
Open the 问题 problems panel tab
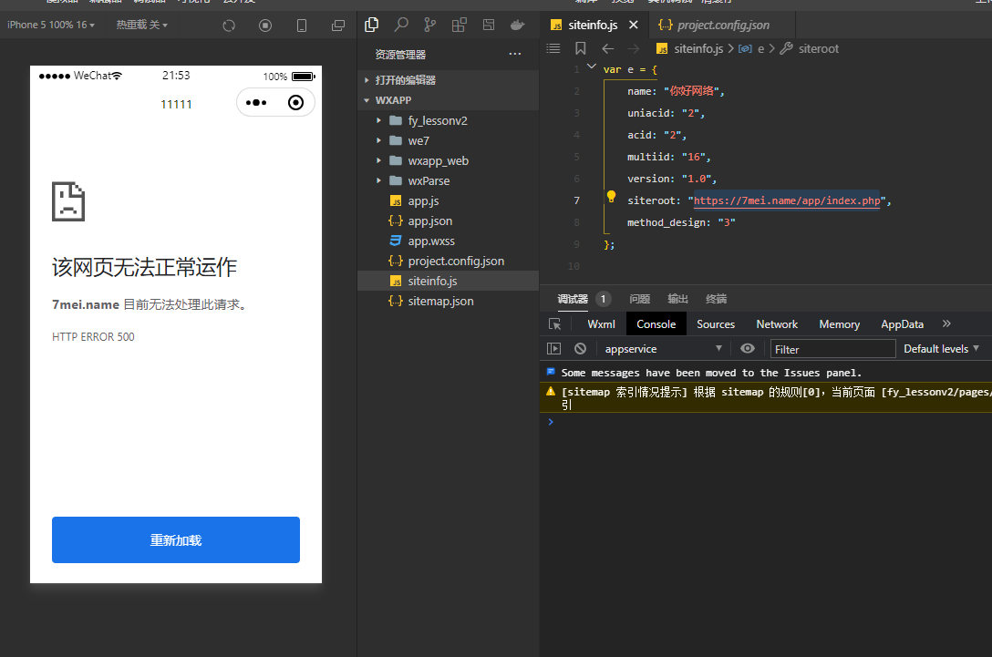coord(640,299)
